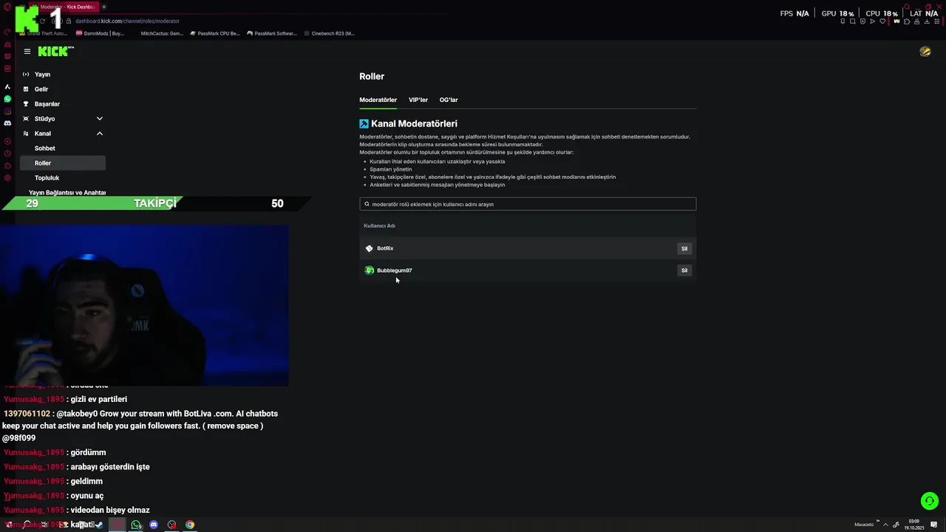The image size is (946, 532).
Task: Click the page reload icon
Action: point(42,21)
